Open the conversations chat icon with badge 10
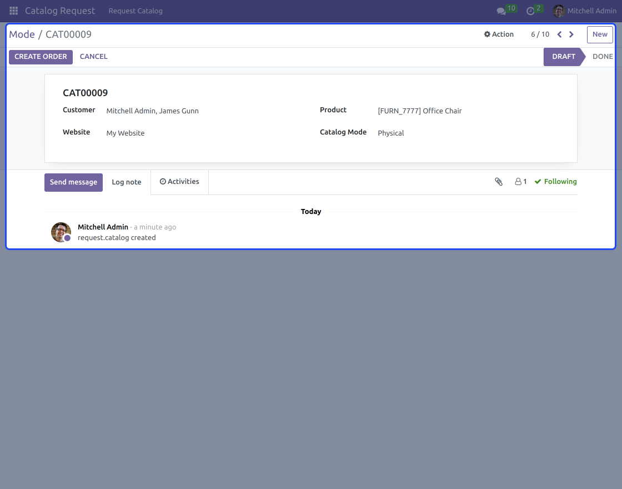Viewport: 622px width, 489px height. (x=506, y=11)
